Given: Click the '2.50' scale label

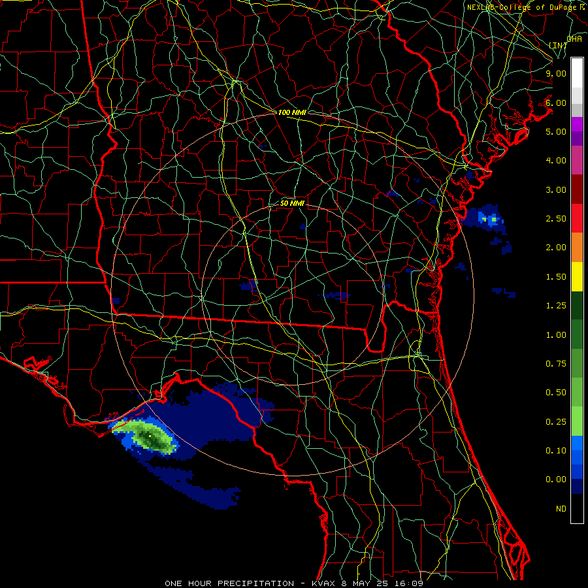Looking at the screenshot, I should point(556,219).
